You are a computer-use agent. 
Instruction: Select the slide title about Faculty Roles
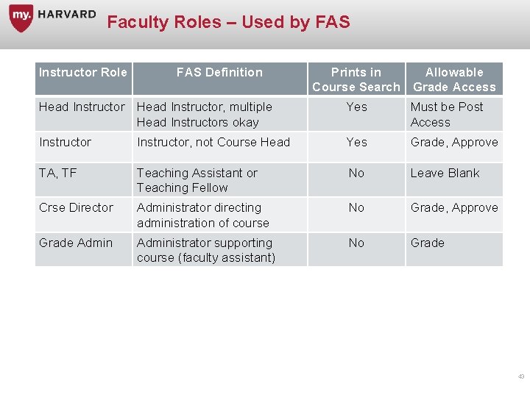(228, 22)
